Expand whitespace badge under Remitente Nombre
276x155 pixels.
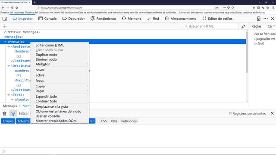point(19,56)
